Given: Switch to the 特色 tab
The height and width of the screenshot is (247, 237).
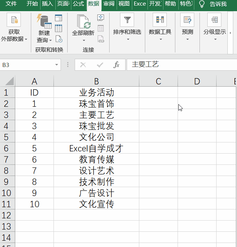Looking at the screenshot, I should pyautogui.click(x=186, y=4).
